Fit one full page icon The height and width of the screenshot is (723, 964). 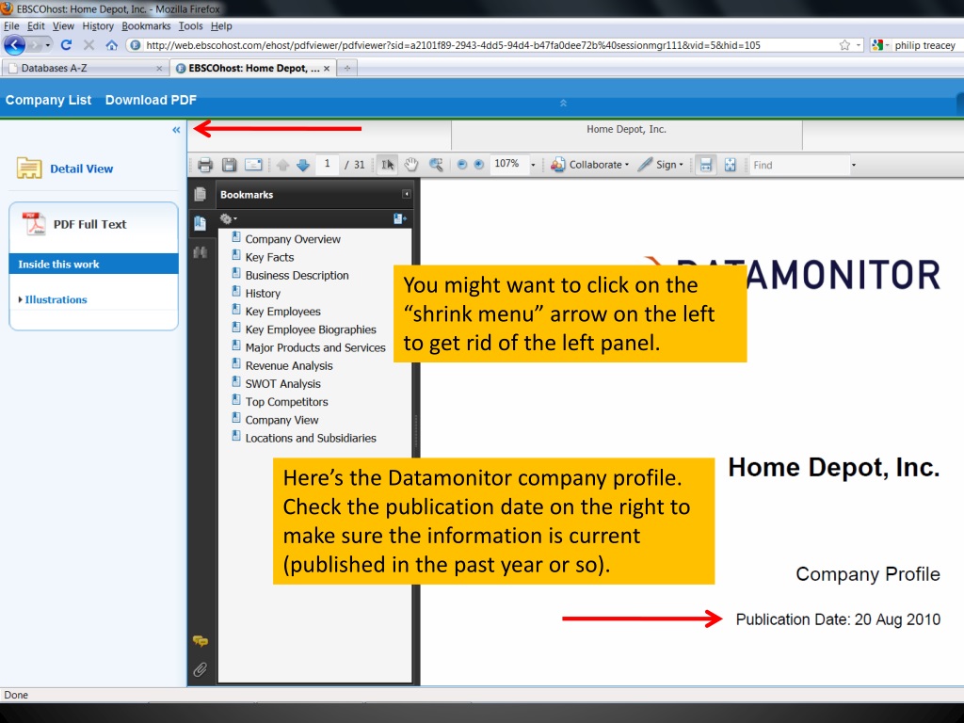click(730, 165)
